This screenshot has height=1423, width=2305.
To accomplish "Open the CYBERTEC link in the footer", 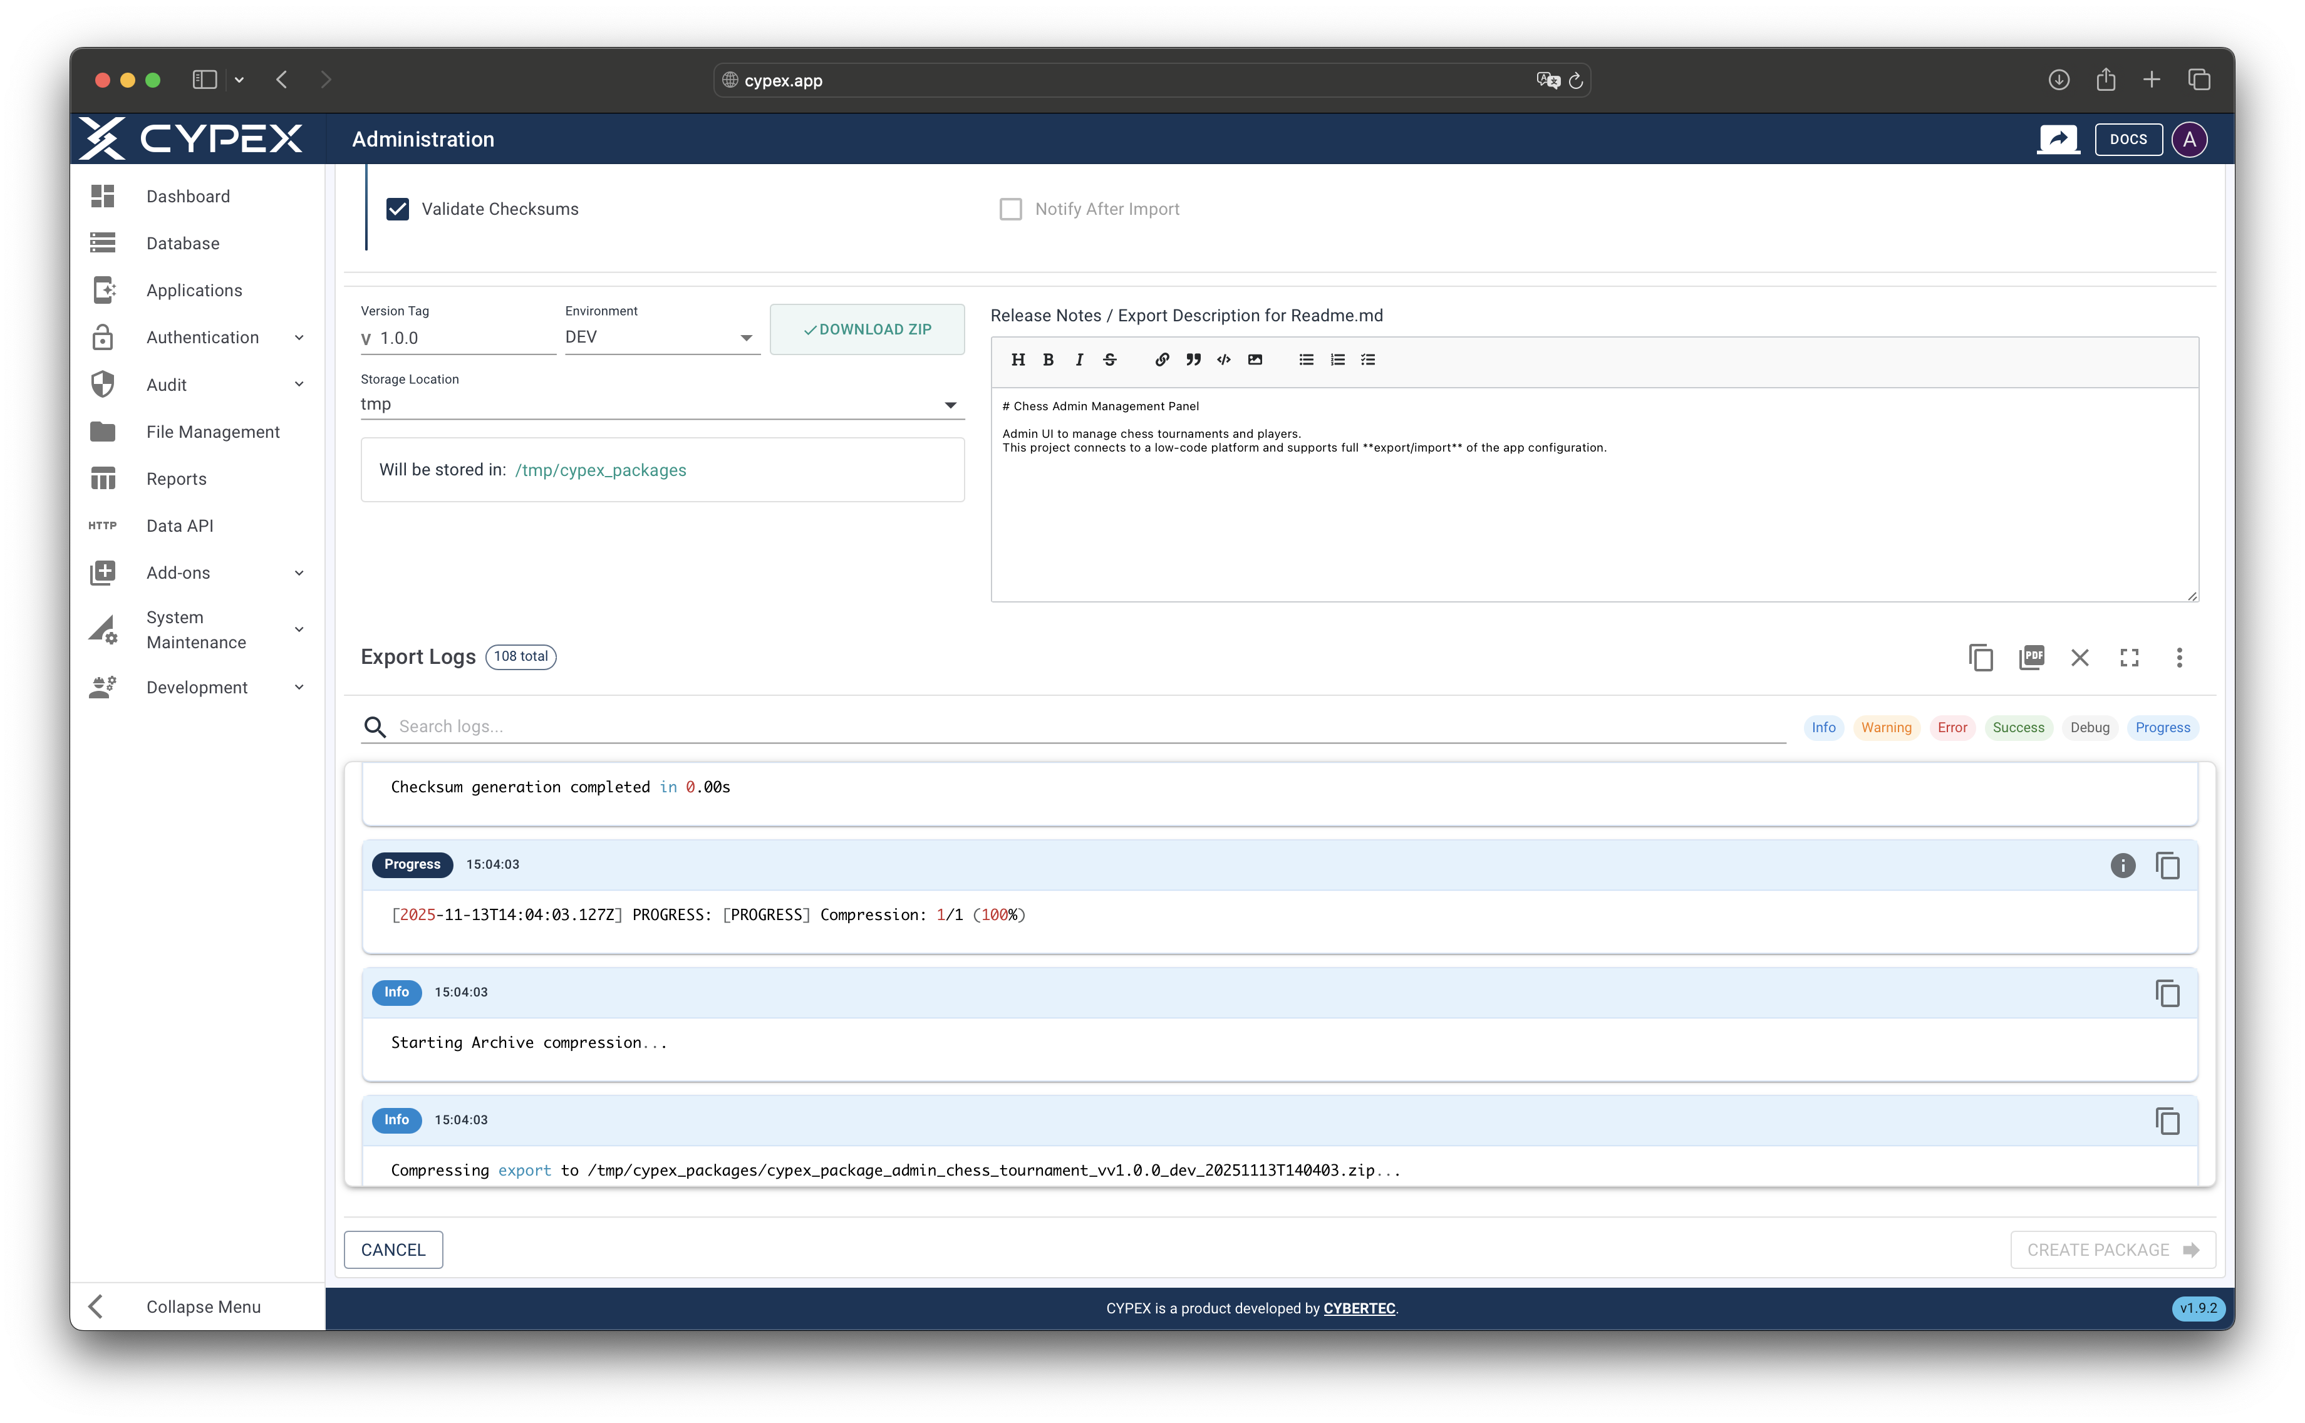I will click(1359, 1308).
